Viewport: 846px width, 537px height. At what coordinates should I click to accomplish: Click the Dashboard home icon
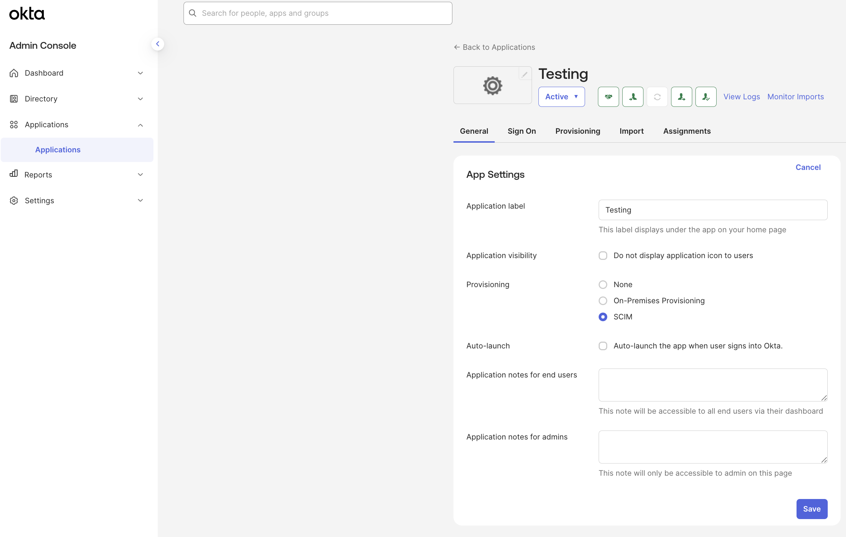(14, 73)
